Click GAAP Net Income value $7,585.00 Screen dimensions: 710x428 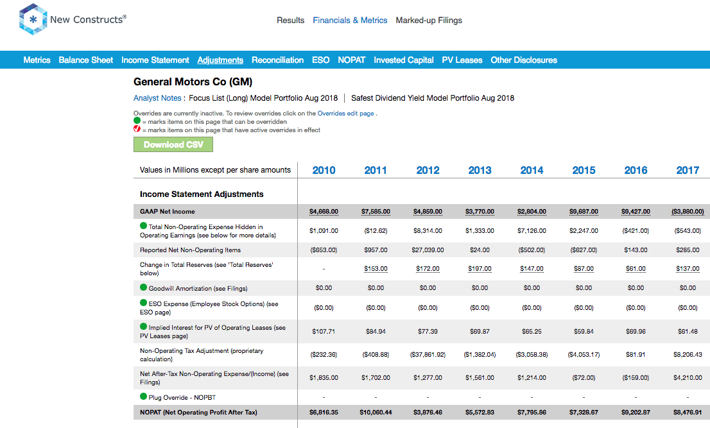coord(376,212)
